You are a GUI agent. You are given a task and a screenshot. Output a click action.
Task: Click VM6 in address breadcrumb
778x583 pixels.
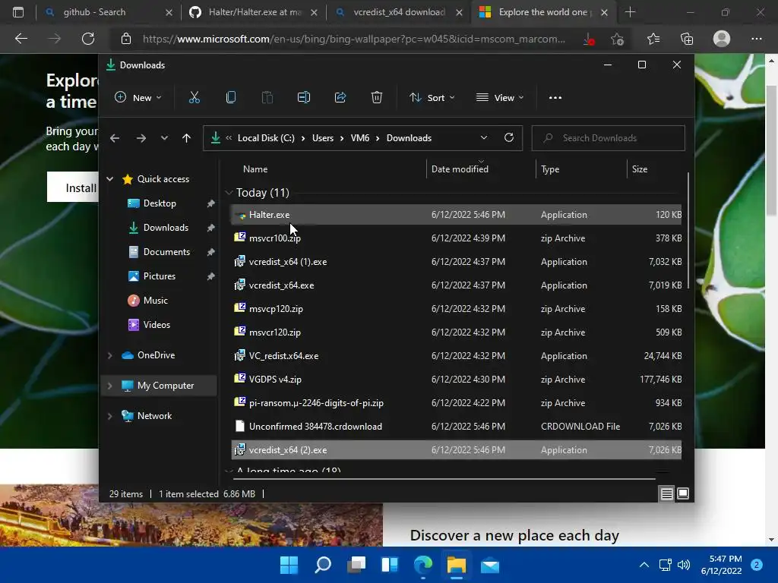[359, 138]
